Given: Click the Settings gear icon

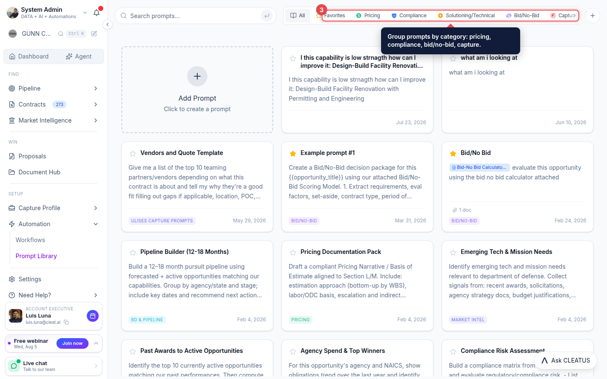Looking at the screenshot, I should 12,279.
